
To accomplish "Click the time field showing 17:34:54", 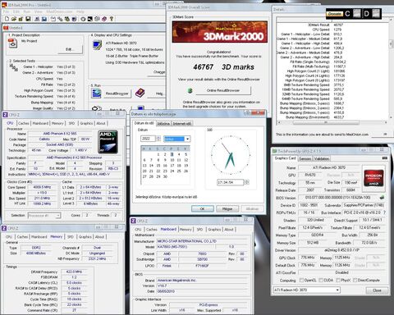I will coord(230,182).
